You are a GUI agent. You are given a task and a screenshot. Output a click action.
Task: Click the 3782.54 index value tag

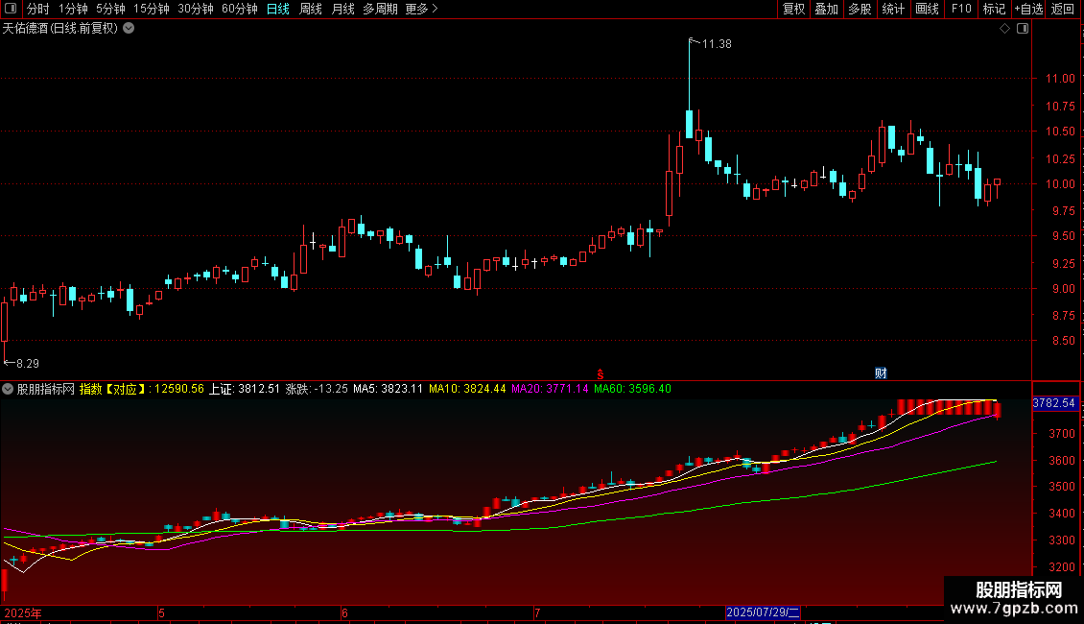point(1054,402)
